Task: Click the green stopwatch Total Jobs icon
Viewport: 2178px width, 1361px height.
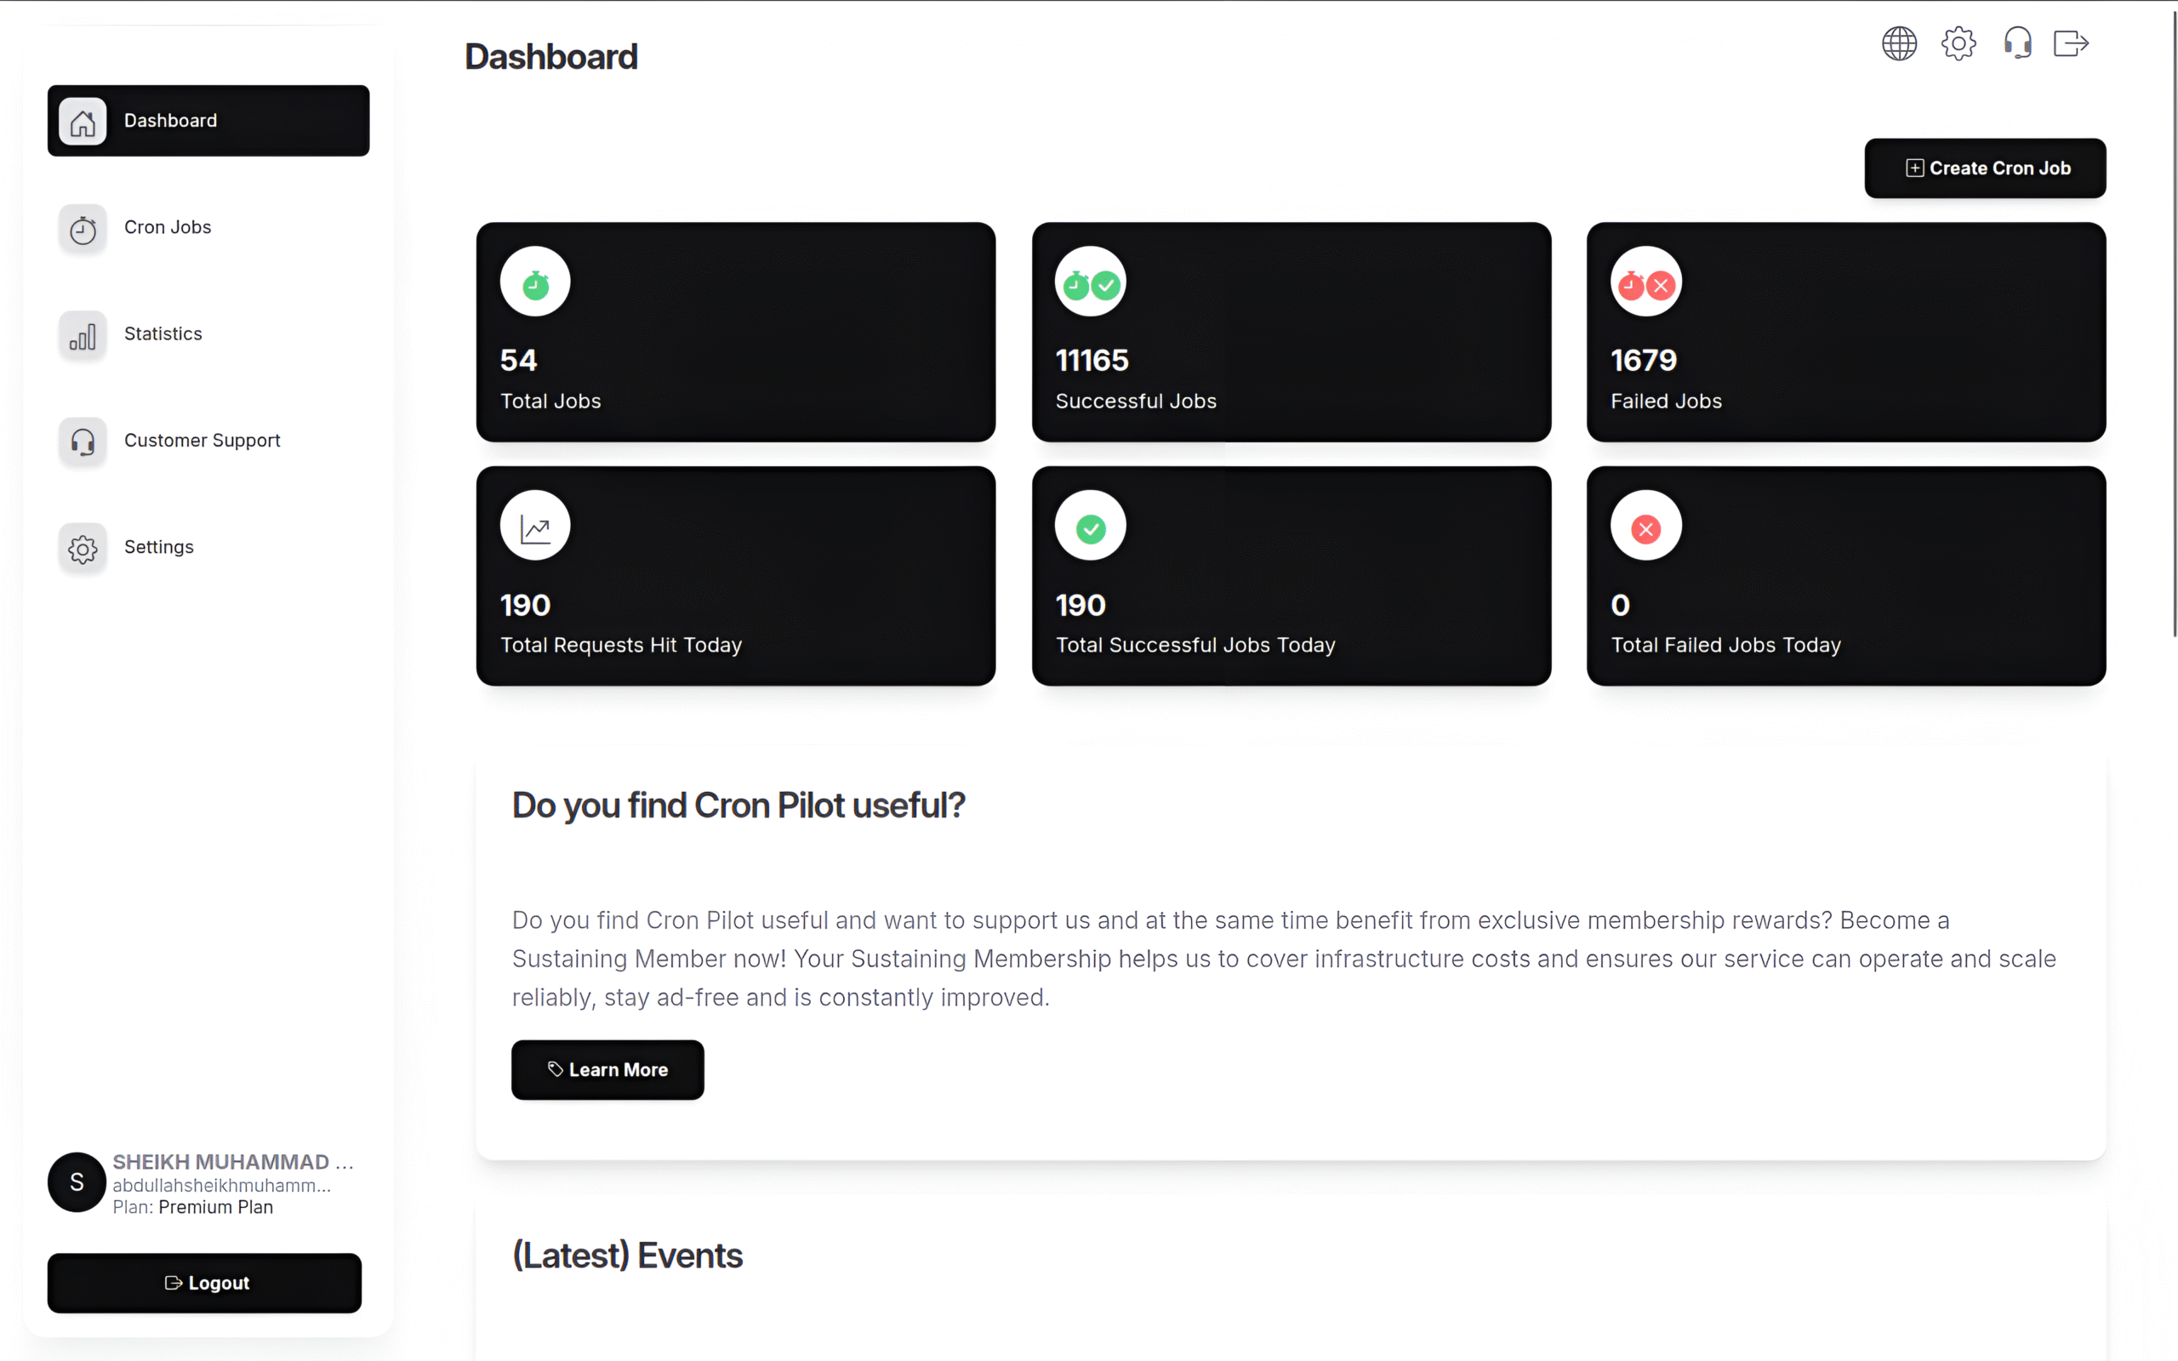Action: (x=535, y=282)
